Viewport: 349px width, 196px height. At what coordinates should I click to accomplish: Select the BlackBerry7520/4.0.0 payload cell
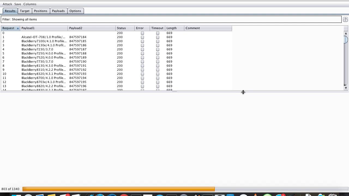[44, 57]
